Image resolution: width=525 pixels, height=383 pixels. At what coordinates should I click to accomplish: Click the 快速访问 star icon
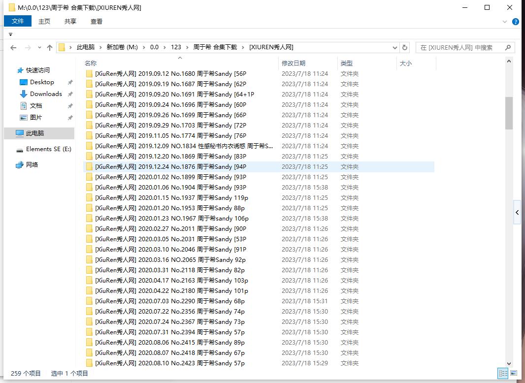click(20, 70)
